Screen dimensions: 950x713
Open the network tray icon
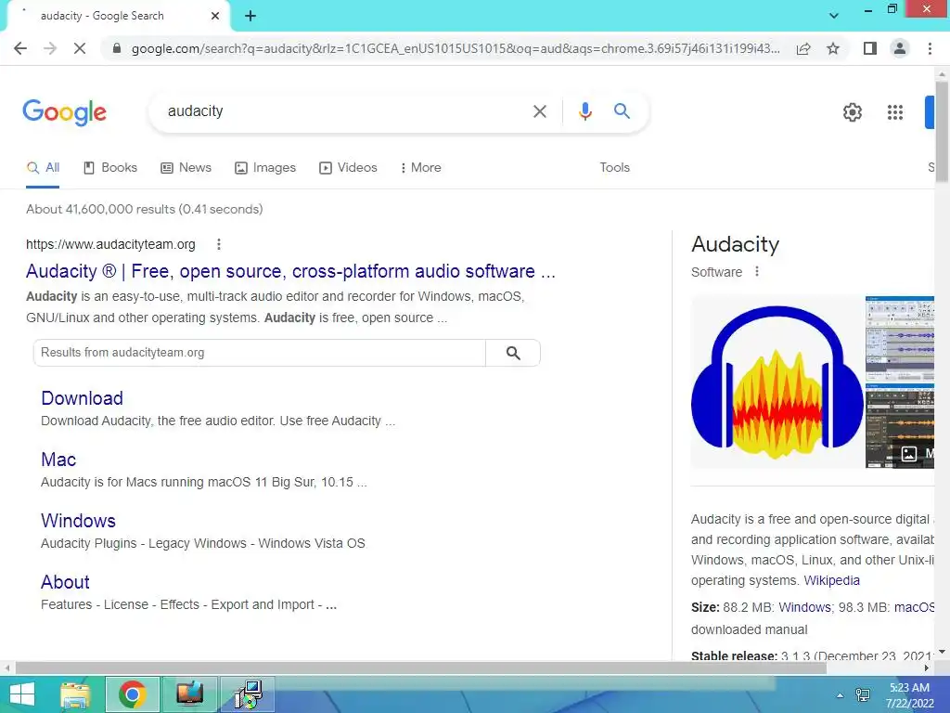click(862, 695)
